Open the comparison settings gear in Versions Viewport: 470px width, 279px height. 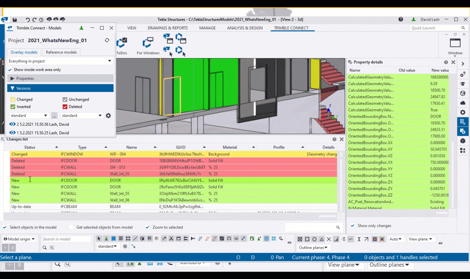108,116
